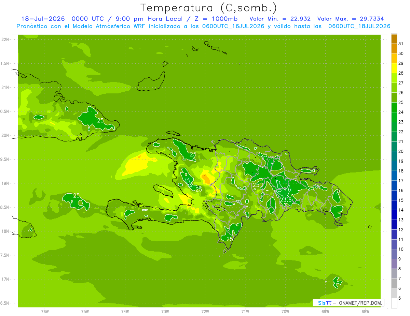410x316 pixels.
Task: Pick the teal color bar segment between 19 and 20
Action: [x=394, y=156]
